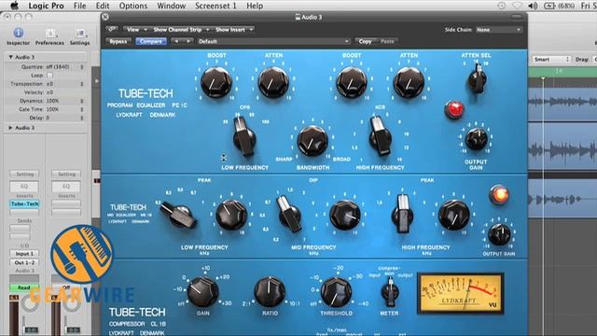Open the Default preset dropdown
The height and width of the screenshot is (336, 597).
[x=273, y=41]
